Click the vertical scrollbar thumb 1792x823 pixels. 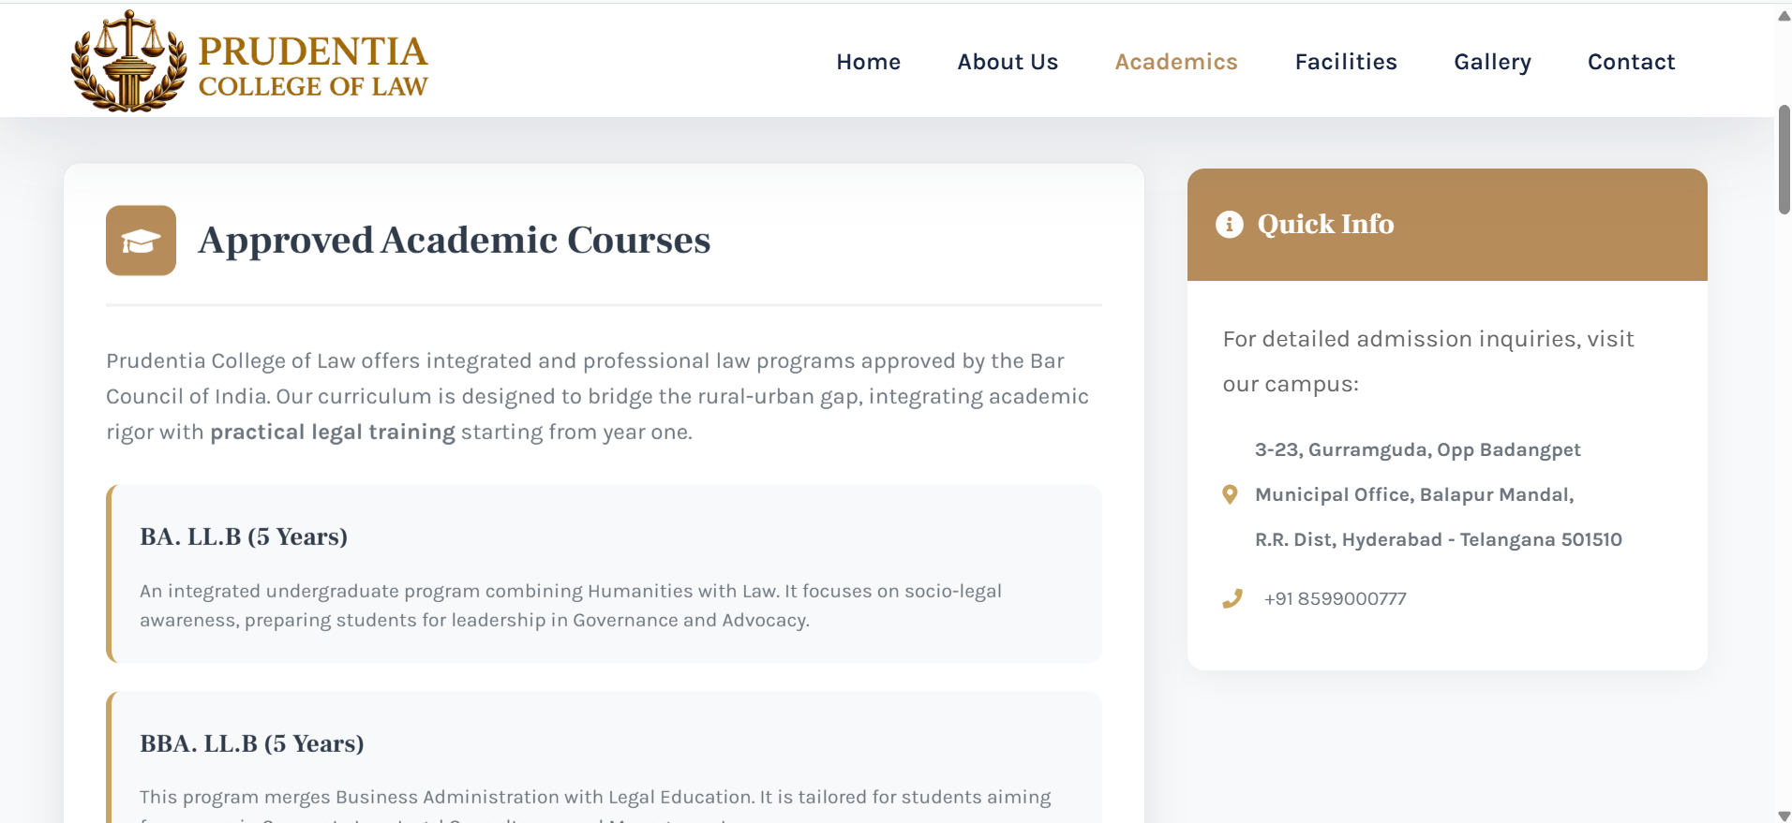[x=1784, y=160]
